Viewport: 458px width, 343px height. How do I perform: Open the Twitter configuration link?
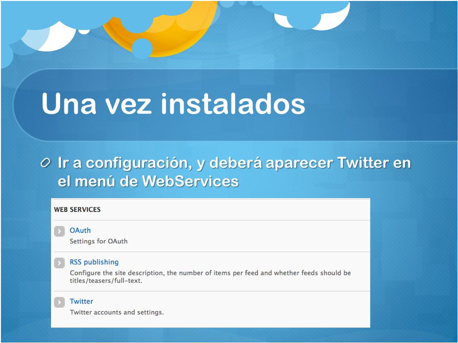[81, 301]
